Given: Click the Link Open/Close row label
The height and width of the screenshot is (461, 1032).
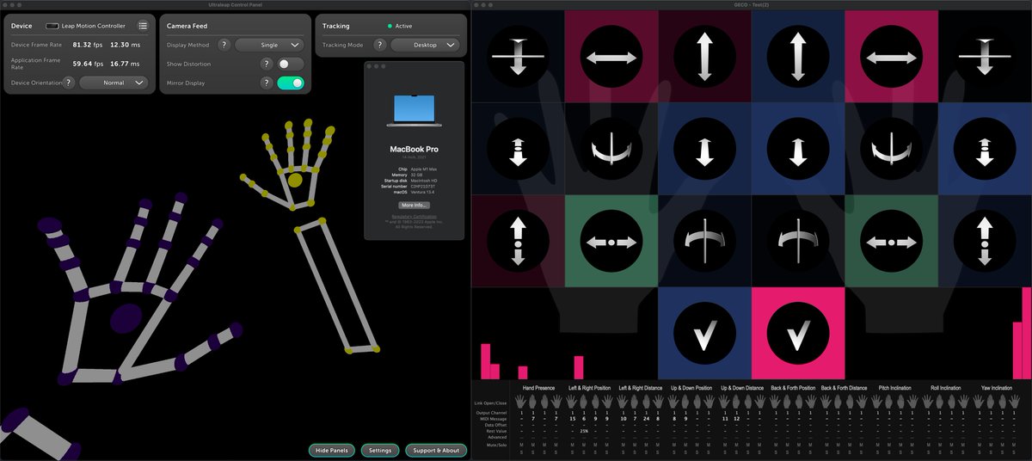Looking at the screenshot, I should pyautogui.click(x=491, y=403).
